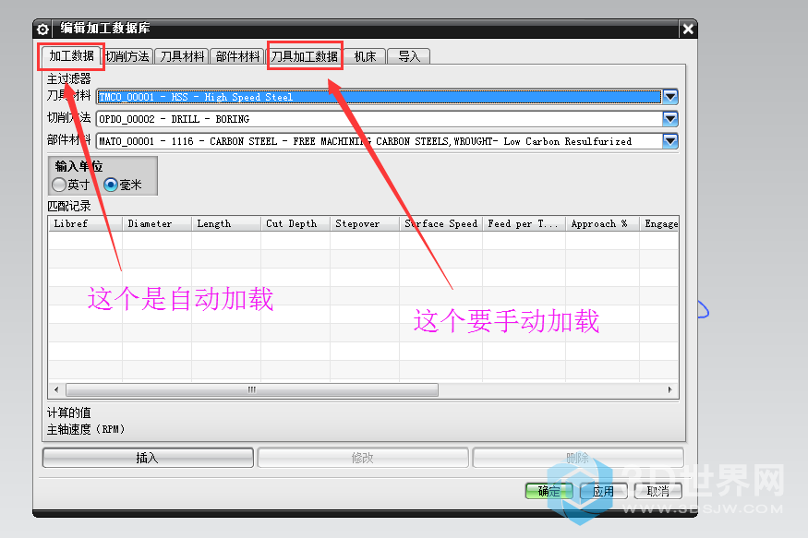Open the 切削方法 tab
This screenshot has width=808, height=538.
click(x=127, y=56)
